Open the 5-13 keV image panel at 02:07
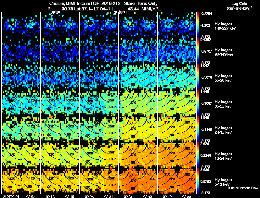This screenshot has height=198, width=260. [31, 181]
